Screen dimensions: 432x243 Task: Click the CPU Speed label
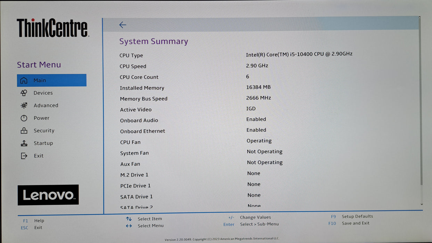(x=133, y=66)
